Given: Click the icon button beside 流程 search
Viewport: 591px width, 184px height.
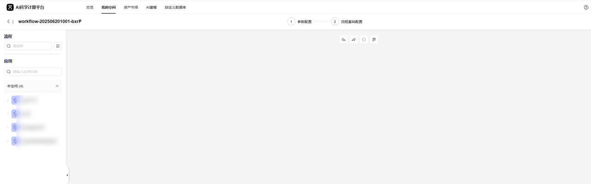Looking at the screenshot, I should [58, 46].
